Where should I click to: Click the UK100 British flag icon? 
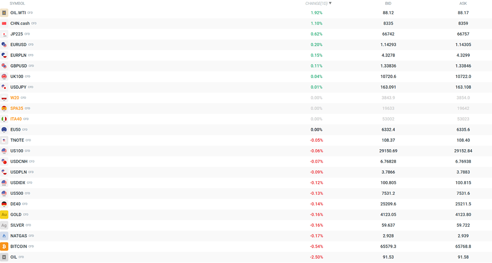click(x=4, y=77)
